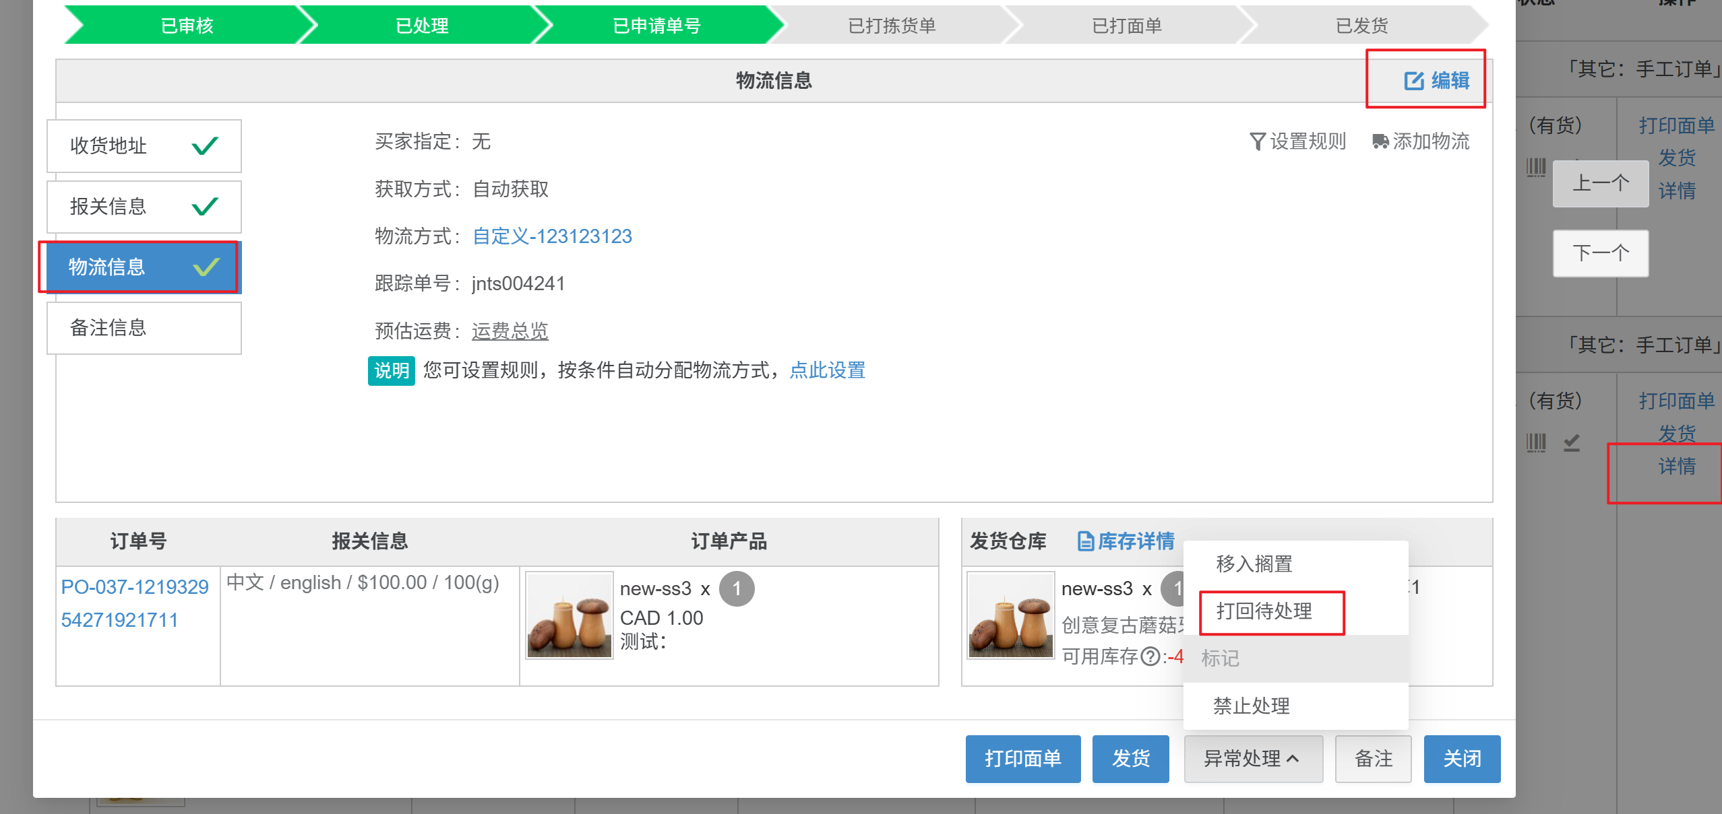
Task: Click the 已打拣货单 progress step
Action: pos(892,26)
